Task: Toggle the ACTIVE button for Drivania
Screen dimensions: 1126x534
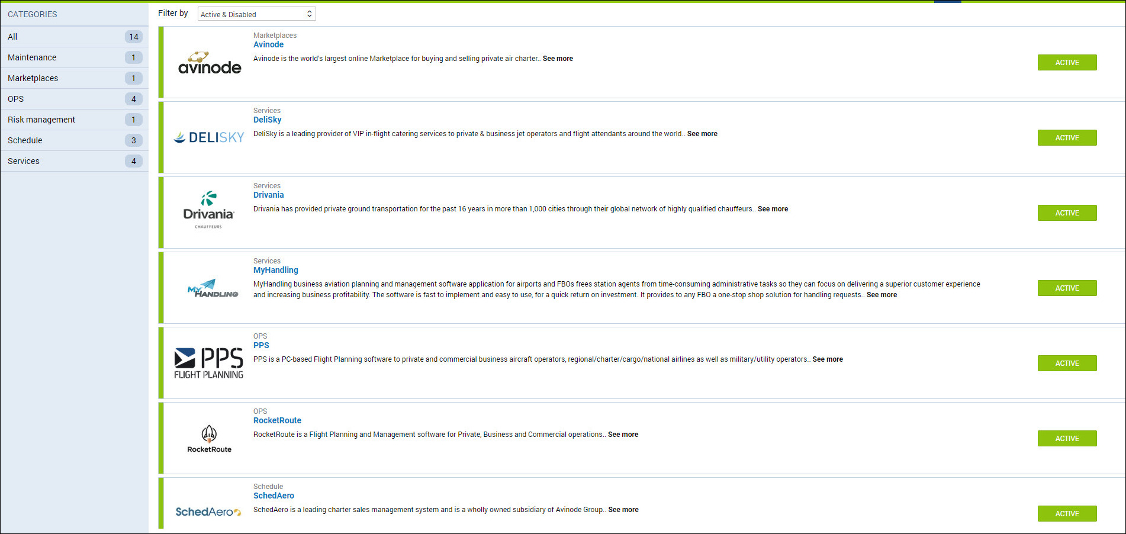Action: (x=1067, y=213)
